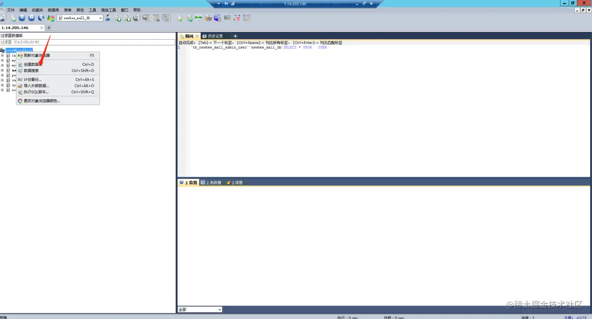This screenshot has width=592, height=319.
Task: Click the 过滤器 filter input field
Action: tap(87, 42)
